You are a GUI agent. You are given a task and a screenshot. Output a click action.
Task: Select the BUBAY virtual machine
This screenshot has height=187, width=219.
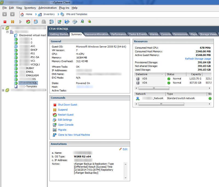pos(30,68)
